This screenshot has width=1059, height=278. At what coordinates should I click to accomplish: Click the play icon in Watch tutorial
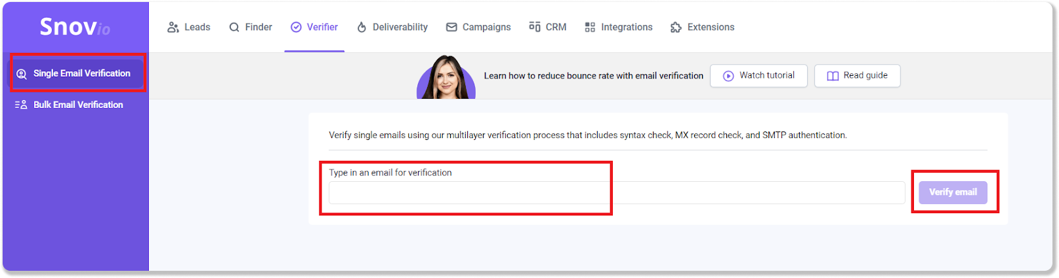pos(728,76)
